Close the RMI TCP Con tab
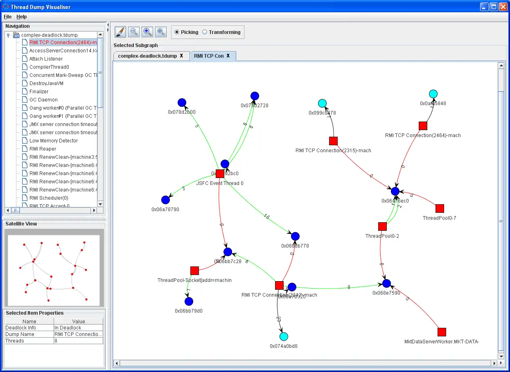Viewport: 510px width, 372px height. 228,56
